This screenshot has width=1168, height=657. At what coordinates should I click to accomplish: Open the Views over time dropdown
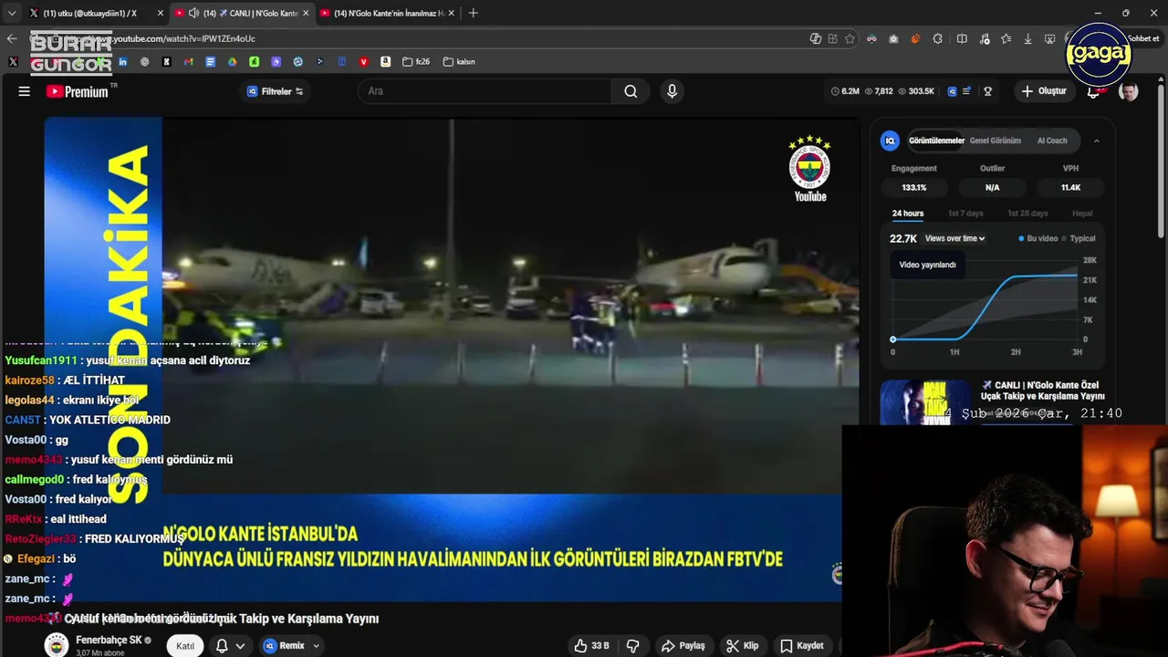point(954,238)
